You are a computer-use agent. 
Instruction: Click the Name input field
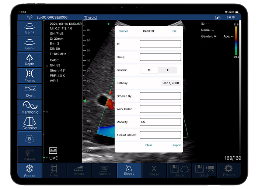pos(160,57)
